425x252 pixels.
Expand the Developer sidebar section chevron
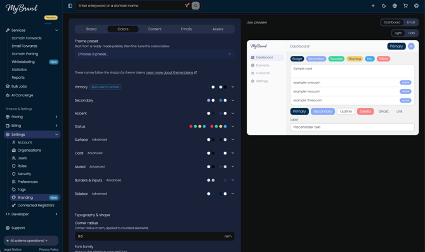pos(56,215)
